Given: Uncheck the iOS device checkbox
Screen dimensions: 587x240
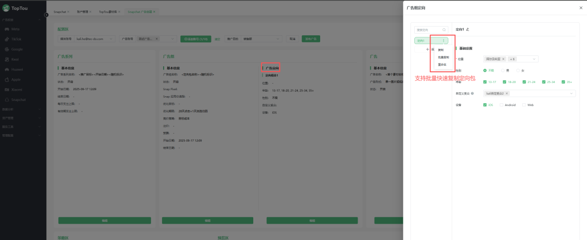Looking at the screenshot, I should [485, 105].
